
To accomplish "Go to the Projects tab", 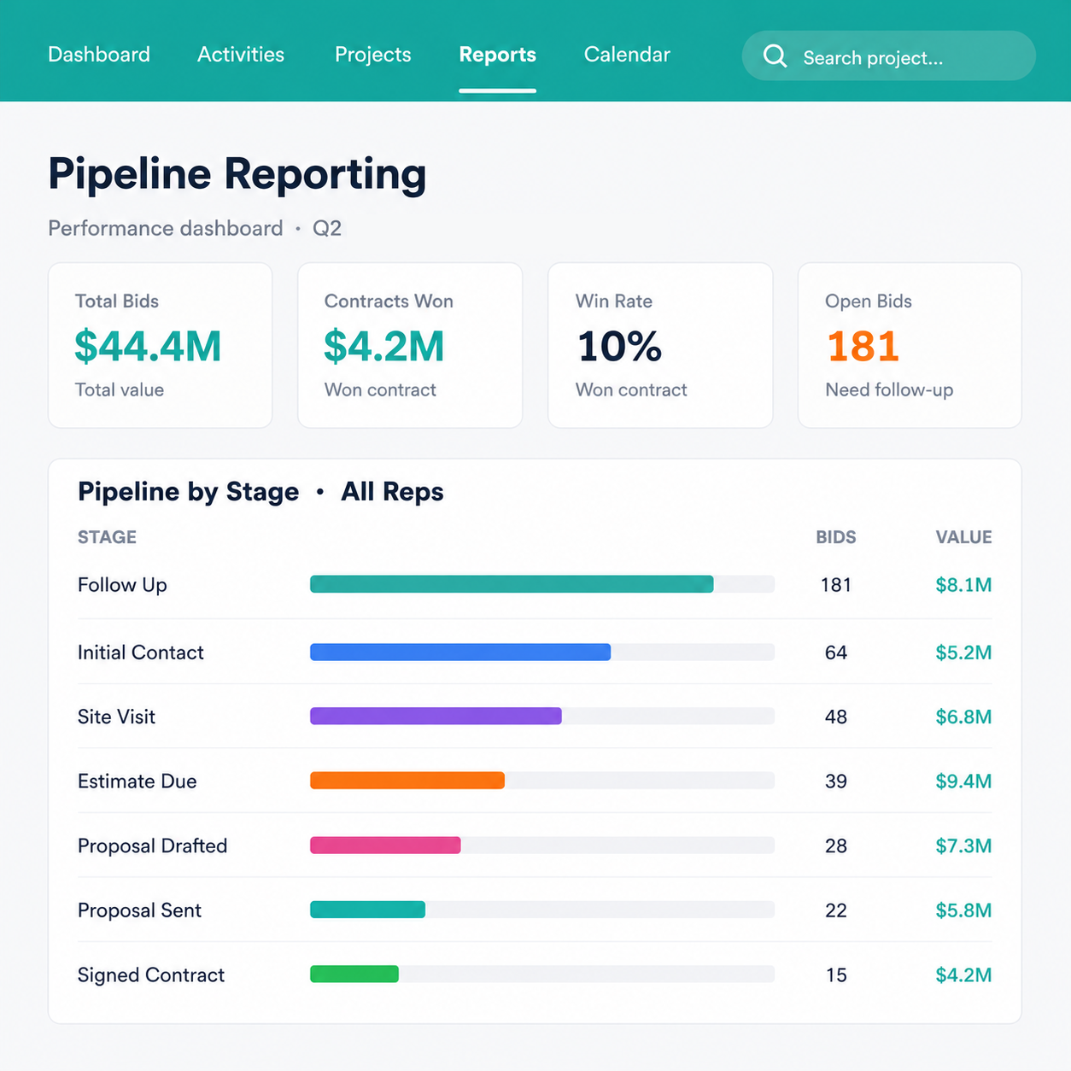I will point(373,55).
